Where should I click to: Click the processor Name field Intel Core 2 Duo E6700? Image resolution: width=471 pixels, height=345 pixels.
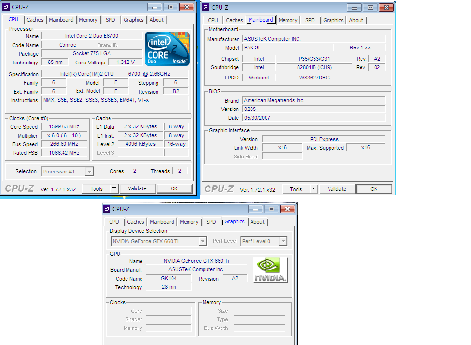[92, 36]
